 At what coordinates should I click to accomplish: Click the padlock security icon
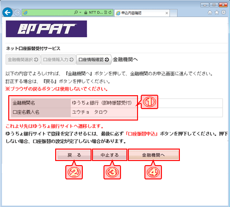click(x=86, y=12)
